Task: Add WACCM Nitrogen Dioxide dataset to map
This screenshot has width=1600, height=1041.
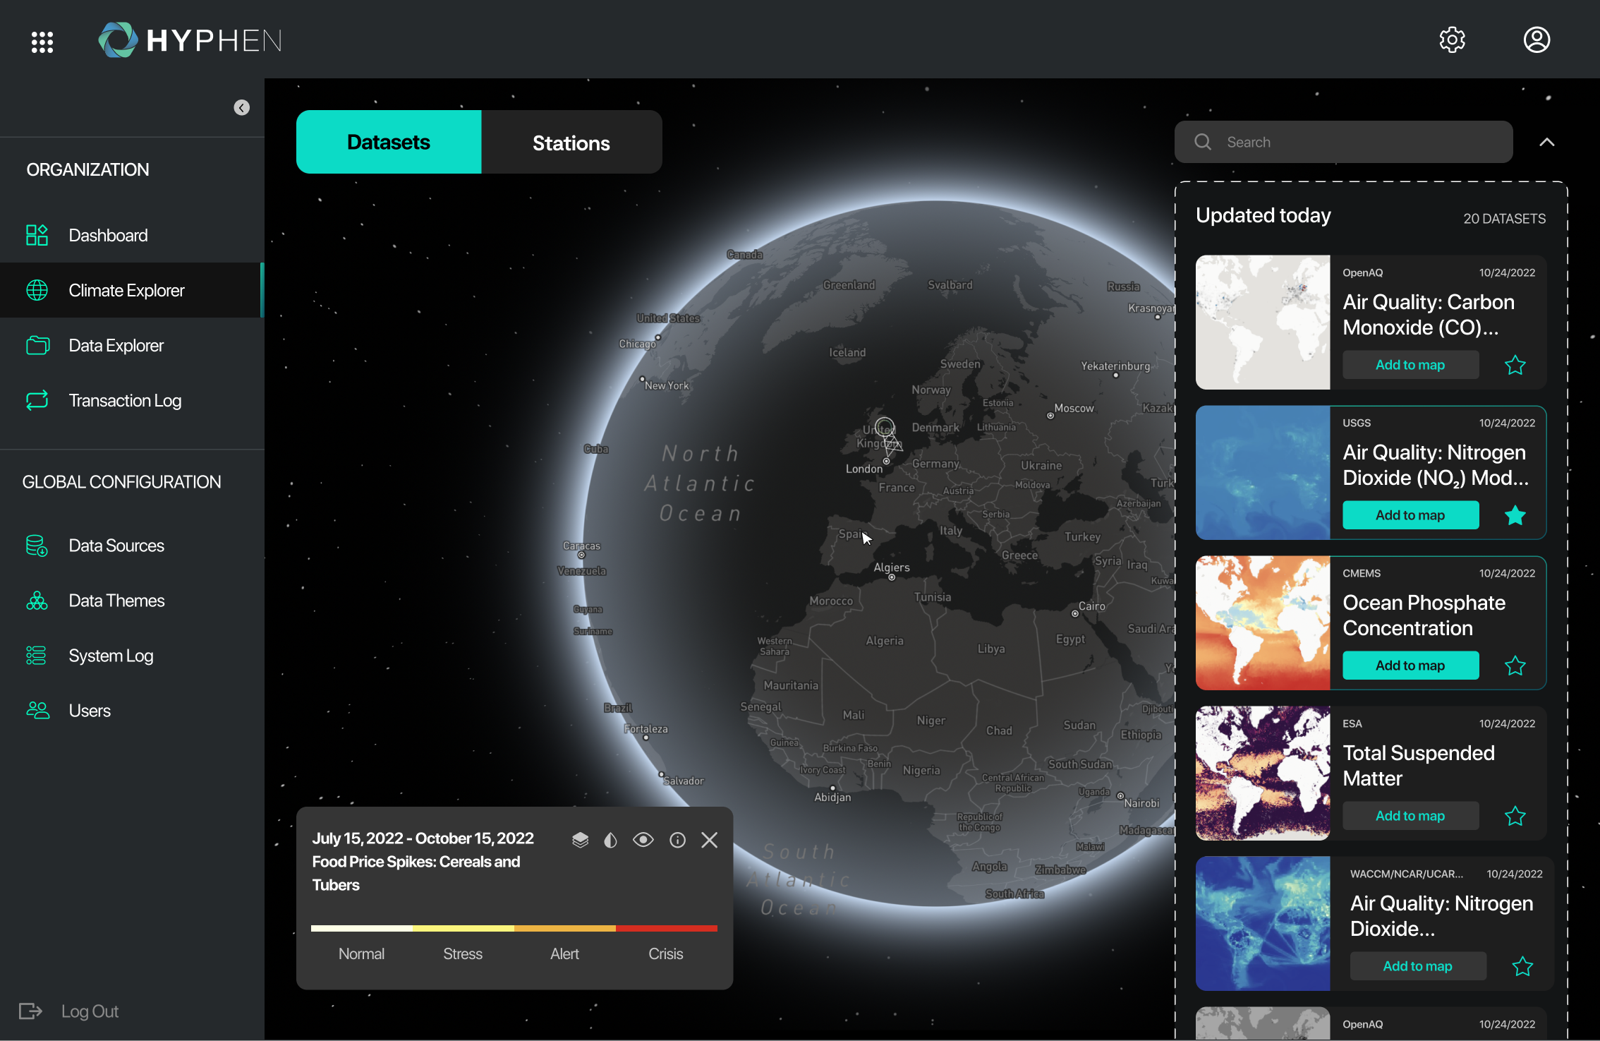Action: (x=1417, y=966)
